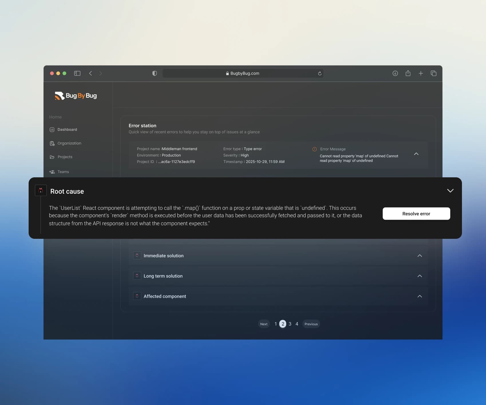The width and height of the screenshot is (486, 405).
Task: Show tab overview icon
Action: pos(434,74)
